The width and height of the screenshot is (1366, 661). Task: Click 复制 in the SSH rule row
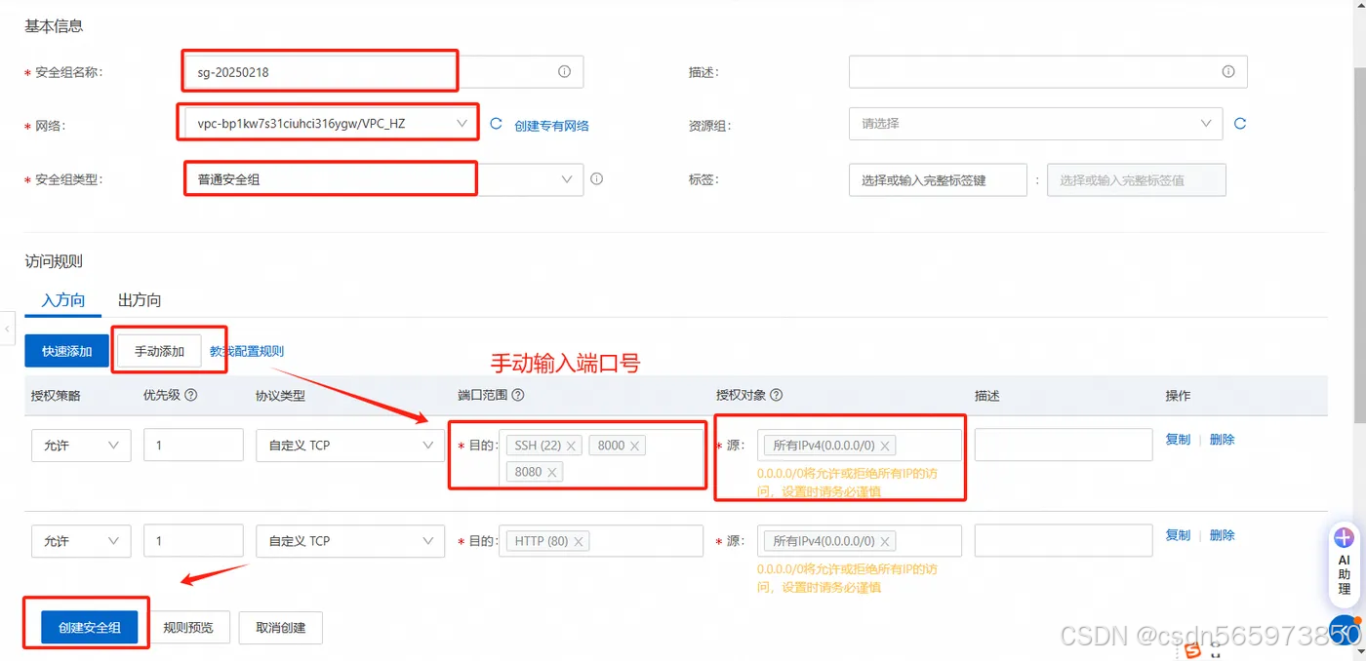pos(1178,440)
